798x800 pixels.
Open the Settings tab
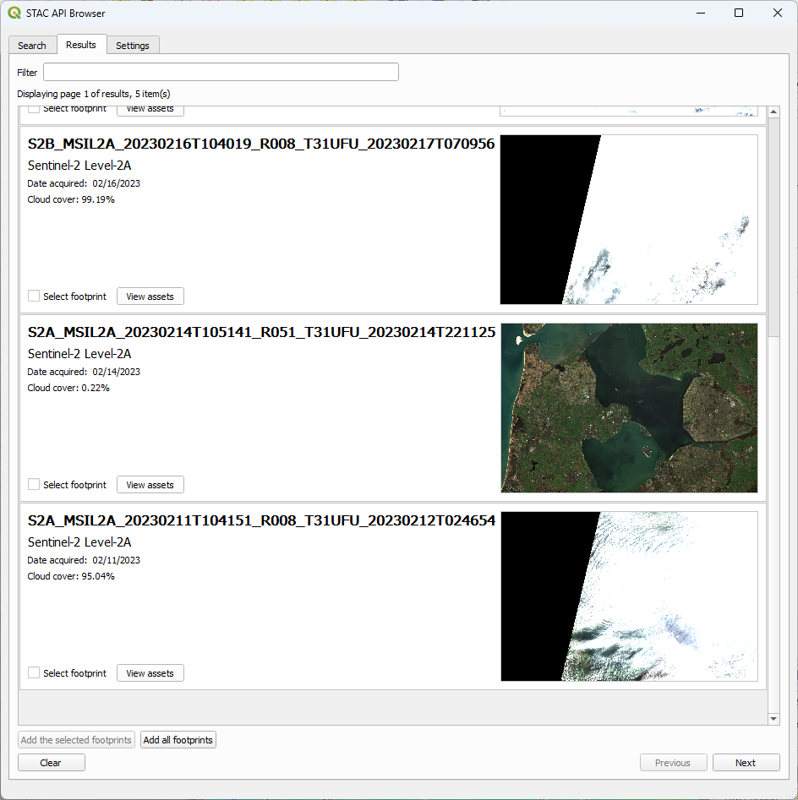tap(132, 45)
